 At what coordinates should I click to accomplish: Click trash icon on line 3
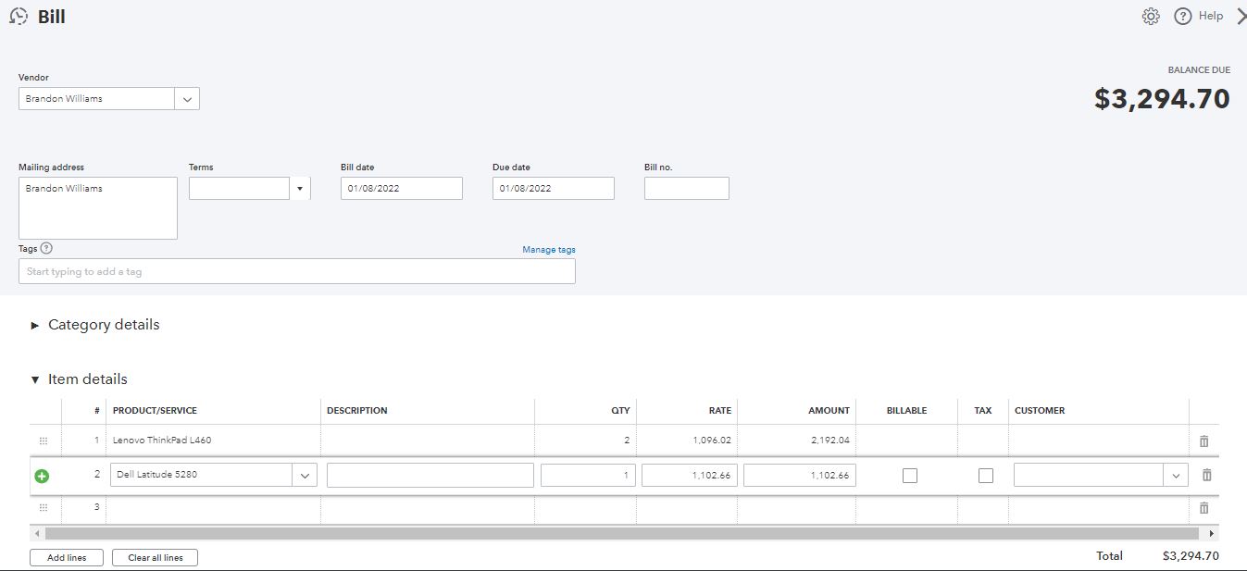1203,508
